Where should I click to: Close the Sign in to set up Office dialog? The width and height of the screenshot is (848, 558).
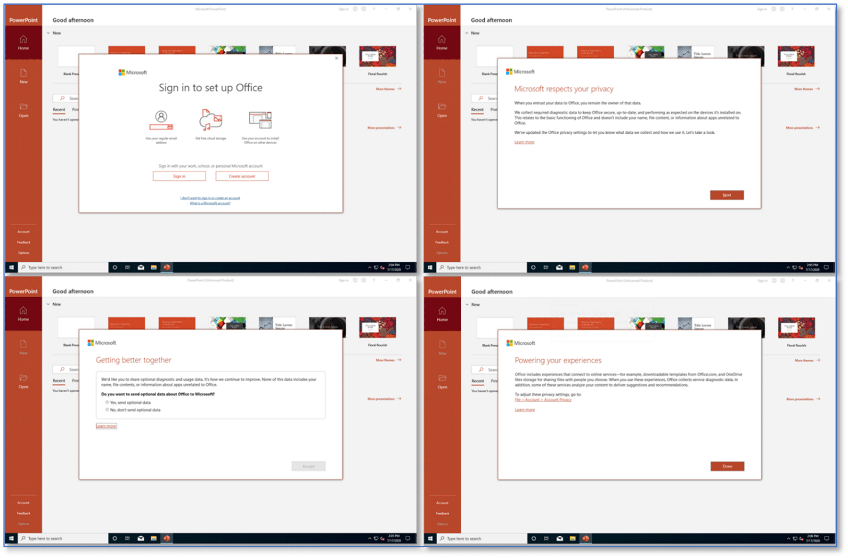pos(336,58)
